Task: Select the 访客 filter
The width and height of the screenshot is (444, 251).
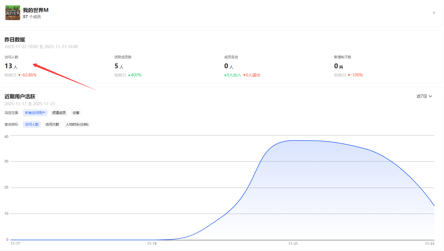Action: (x=76, y=113)
